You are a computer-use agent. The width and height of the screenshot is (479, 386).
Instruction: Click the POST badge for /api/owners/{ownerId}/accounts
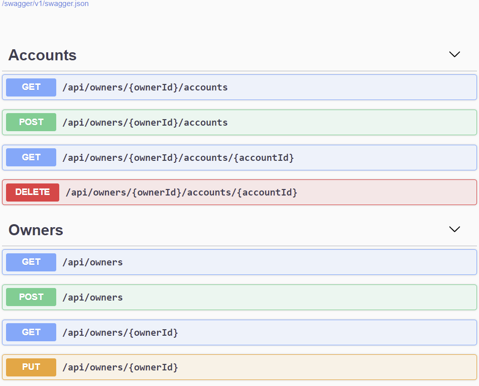pos(31,122)
